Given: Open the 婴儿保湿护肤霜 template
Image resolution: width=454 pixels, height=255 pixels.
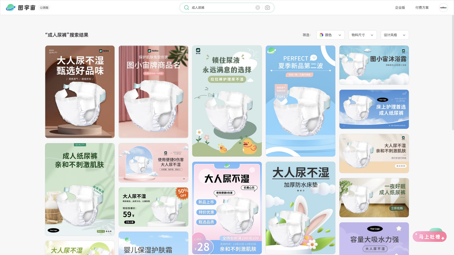Looking at the screenshot, I should coord(153,243).
